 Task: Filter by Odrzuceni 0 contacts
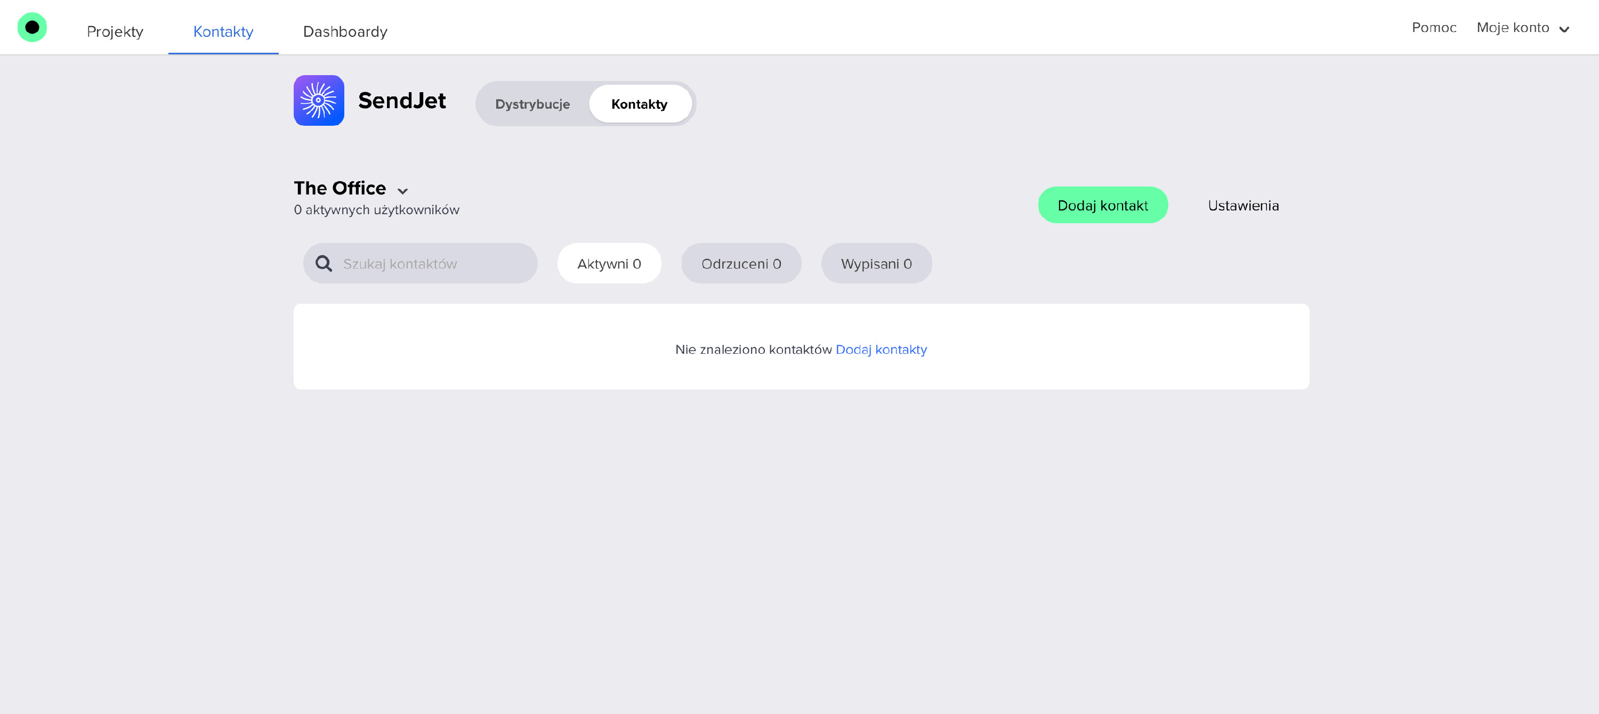pos(740,264)
